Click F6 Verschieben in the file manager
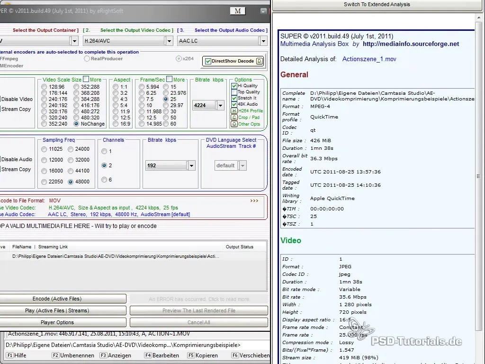Viewport: 485px width, 364px height. click(x=251, y=355)
